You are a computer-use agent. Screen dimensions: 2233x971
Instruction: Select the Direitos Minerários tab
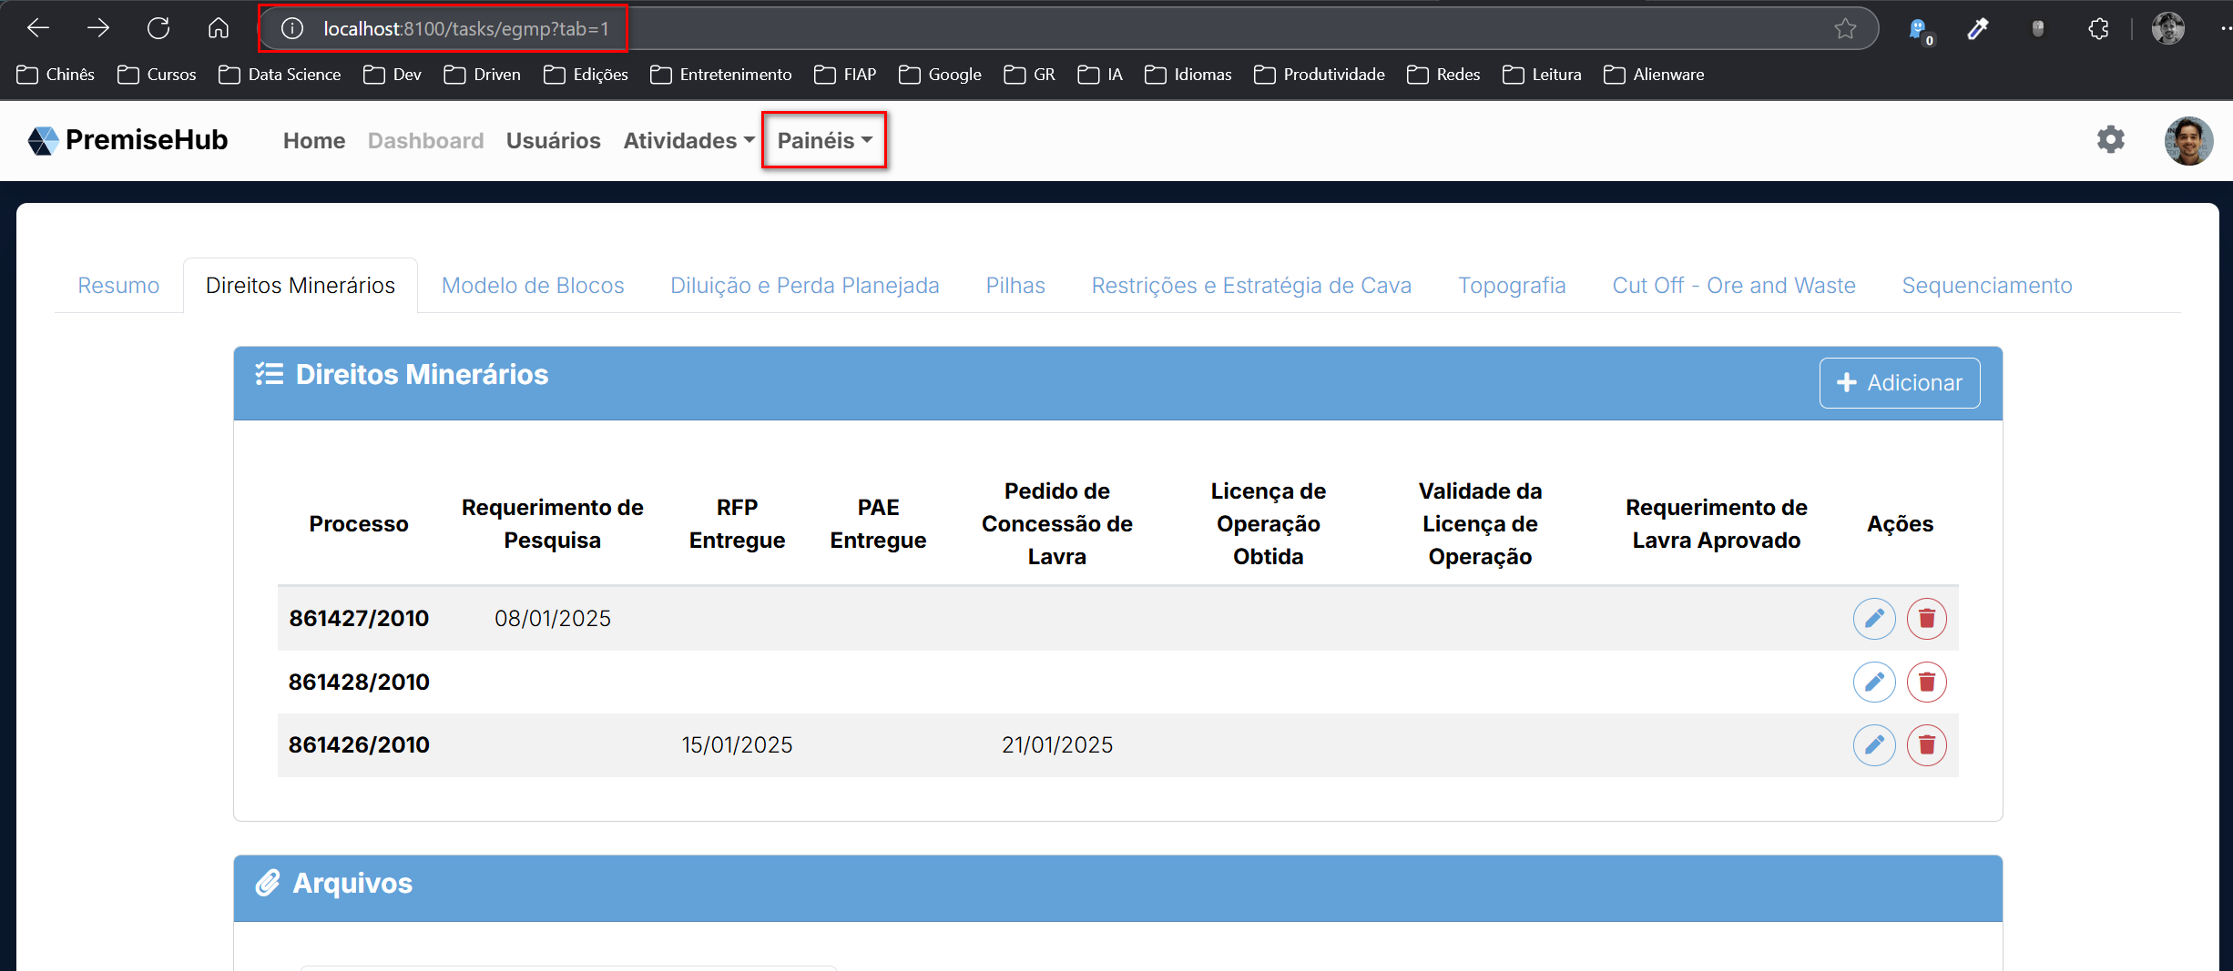pyautogui.click(x=301, y=286)
